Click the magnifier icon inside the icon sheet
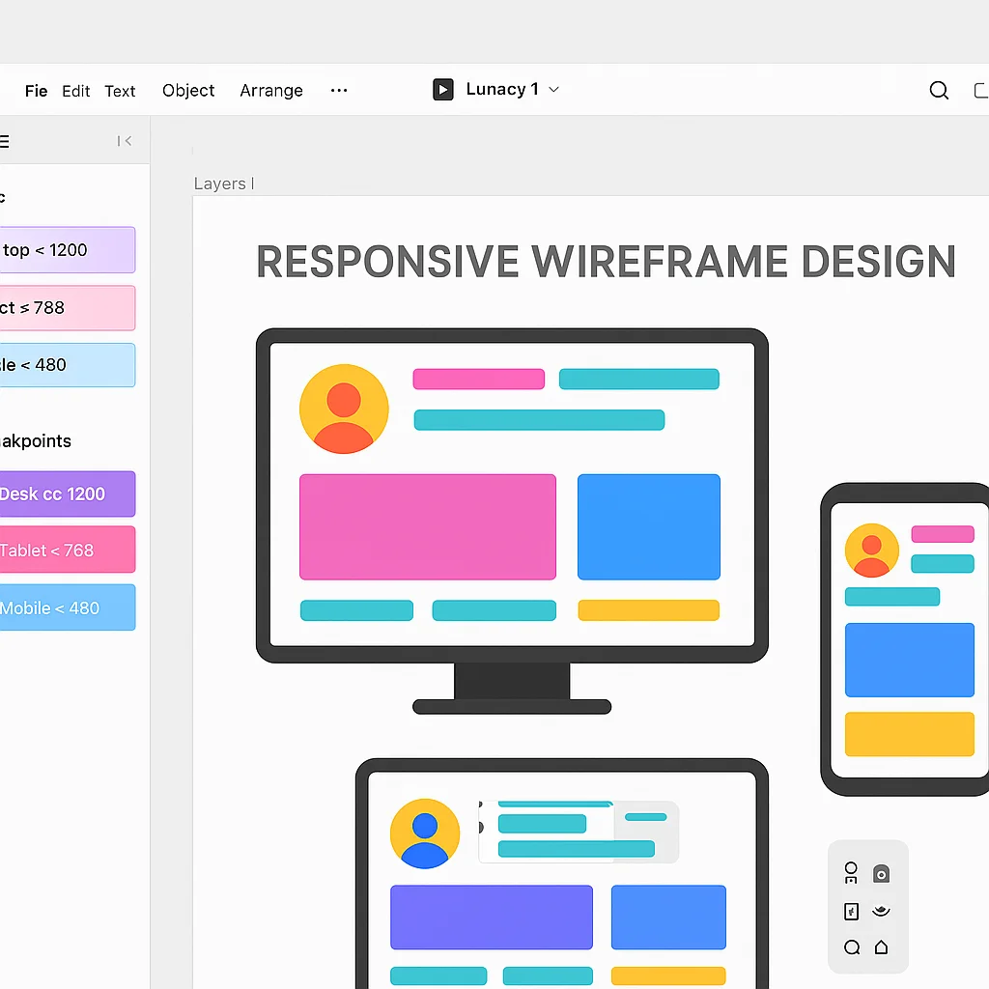The height and width of the screenshot is (989, 989). coord(851,947)
